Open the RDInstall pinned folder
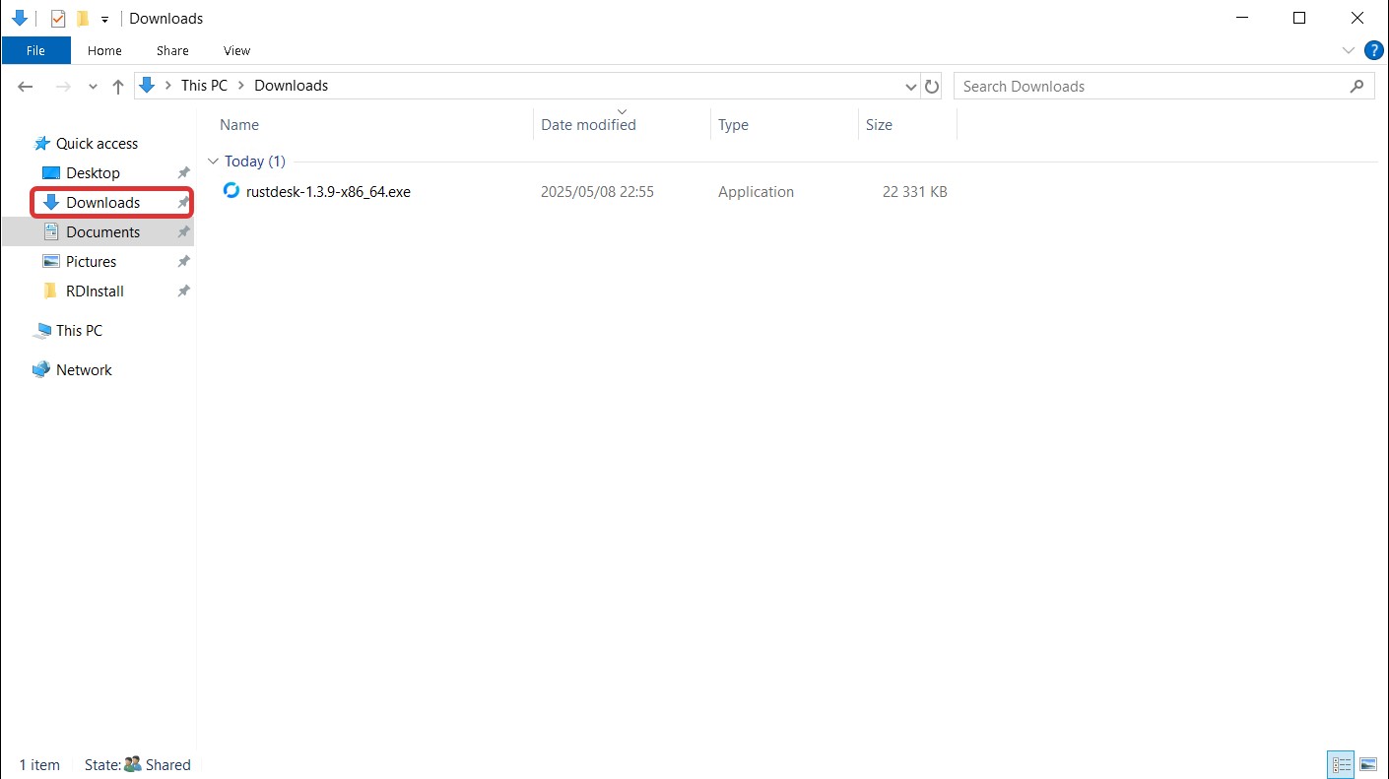The image size is (1389, 779). click(x=95, y=291)
